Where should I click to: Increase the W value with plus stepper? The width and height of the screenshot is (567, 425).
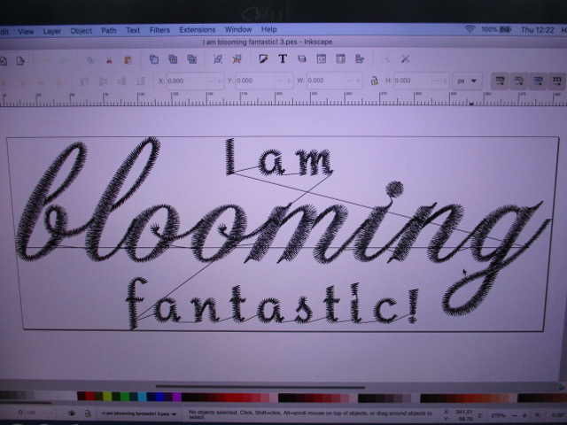[x=358, y=81]
